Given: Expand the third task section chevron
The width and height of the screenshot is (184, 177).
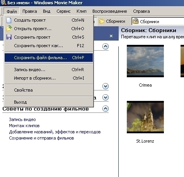Looking at the screenshot, I should 106,97.
